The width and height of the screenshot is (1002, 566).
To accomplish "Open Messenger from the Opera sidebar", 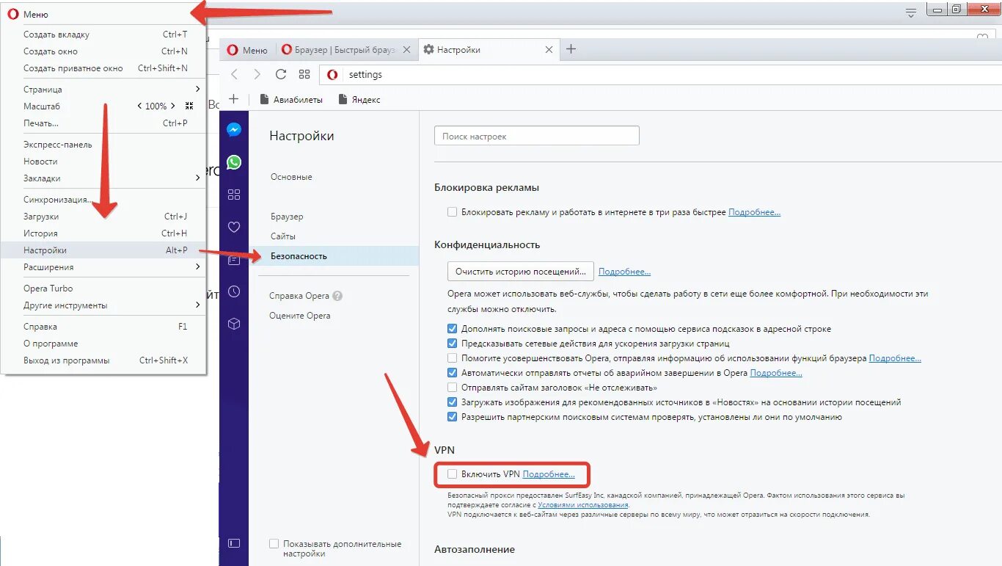I will pyautogui.click(x=234, y=130).
